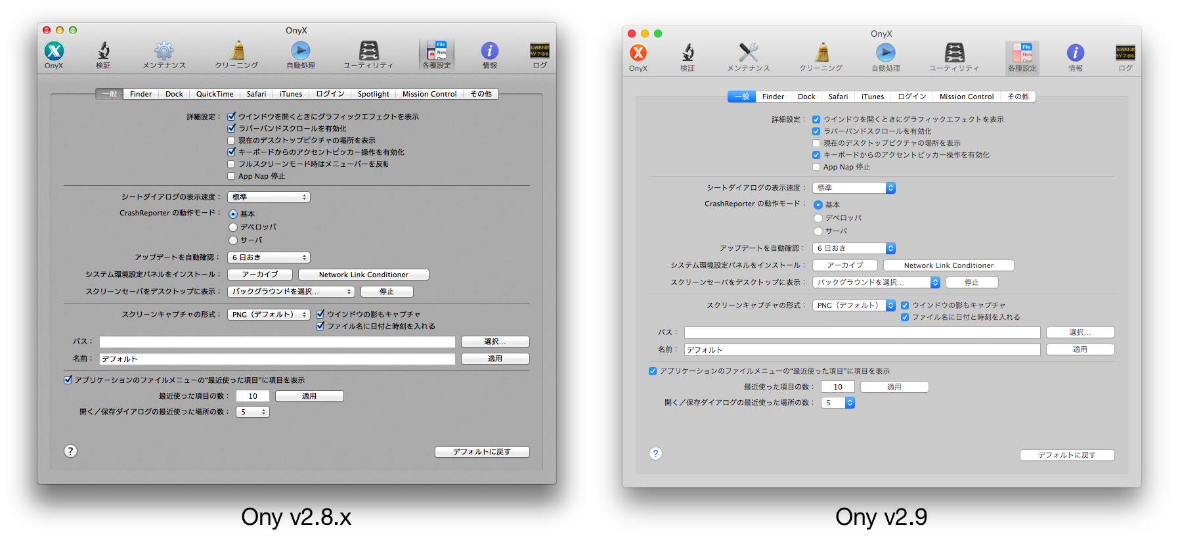This screenshot has height=536, width=1182.
Task: Enable App Nap 停止 checkbox in v2.8.x window
Action: click(231, 176)
